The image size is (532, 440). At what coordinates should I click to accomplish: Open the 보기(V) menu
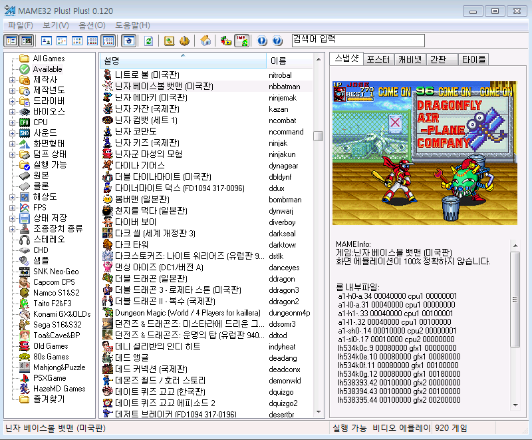click(x=56, y=25)
